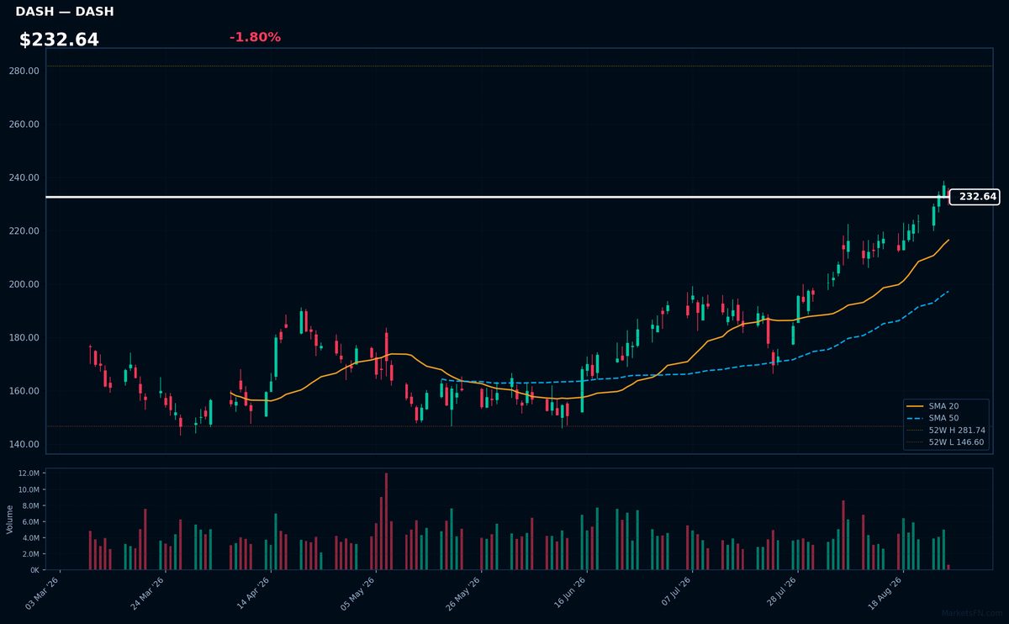Click the tallest red volume bar

point(386,521)
